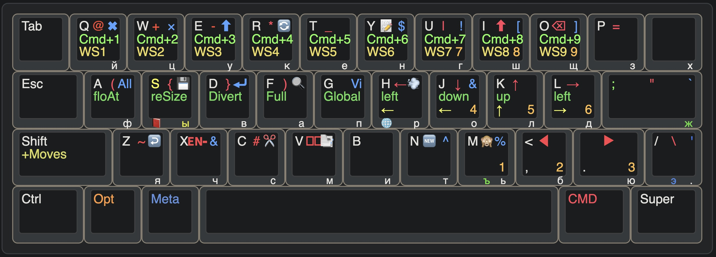Click the monkey emoji on M key
The width and height of the screenshot is (716, 257).
pos(487,141)
